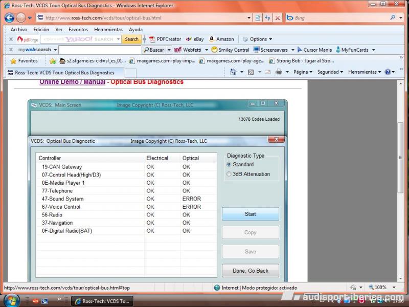
Task: Click the eBay toolbar shortcut
Action: tap(195, 39)
